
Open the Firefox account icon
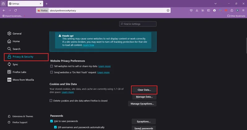pyautogui.click(x=214, y=10)
